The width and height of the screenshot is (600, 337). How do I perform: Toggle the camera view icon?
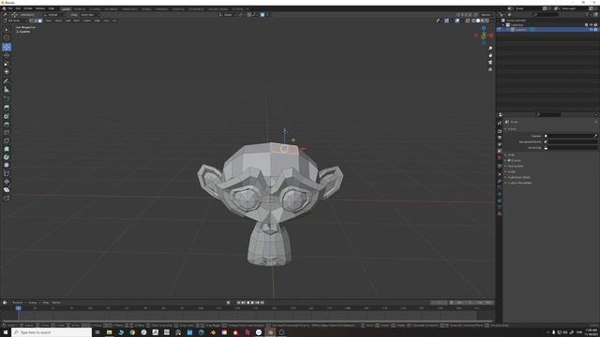coord(490,63)
